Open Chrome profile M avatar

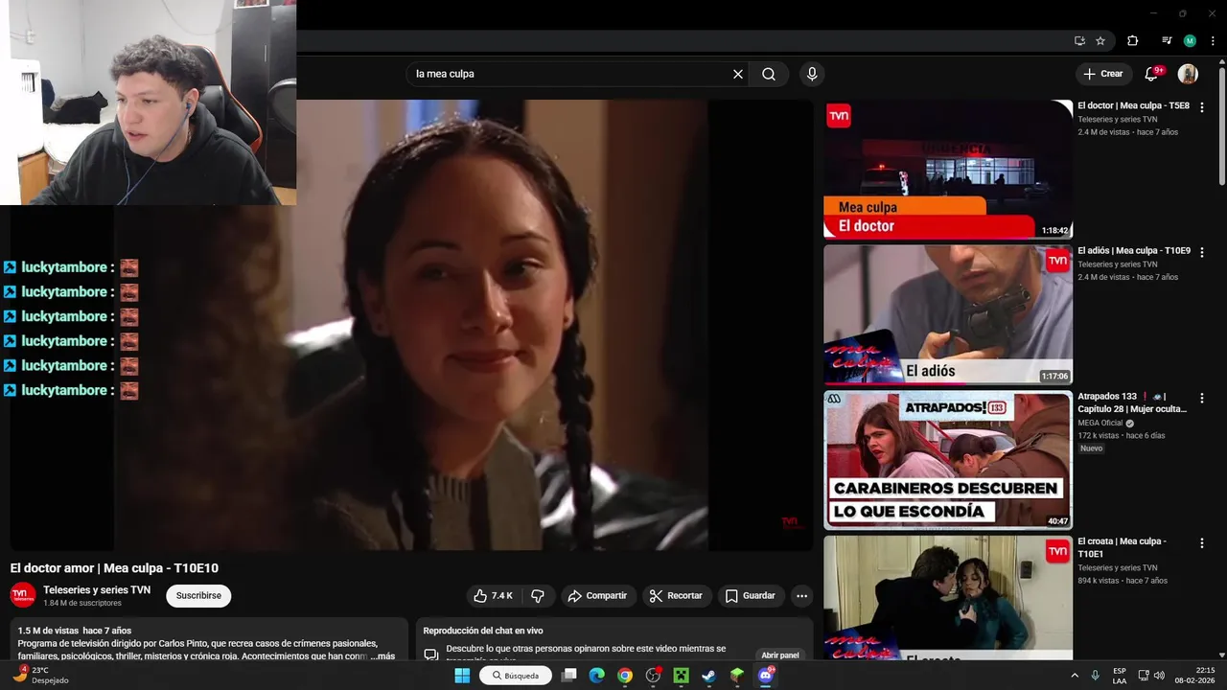1190,41
